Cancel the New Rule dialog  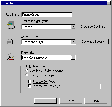tap(71, 101)
